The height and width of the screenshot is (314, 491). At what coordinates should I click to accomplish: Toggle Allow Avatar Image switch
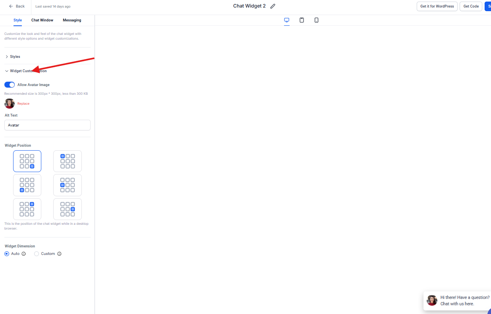point(10,85)
